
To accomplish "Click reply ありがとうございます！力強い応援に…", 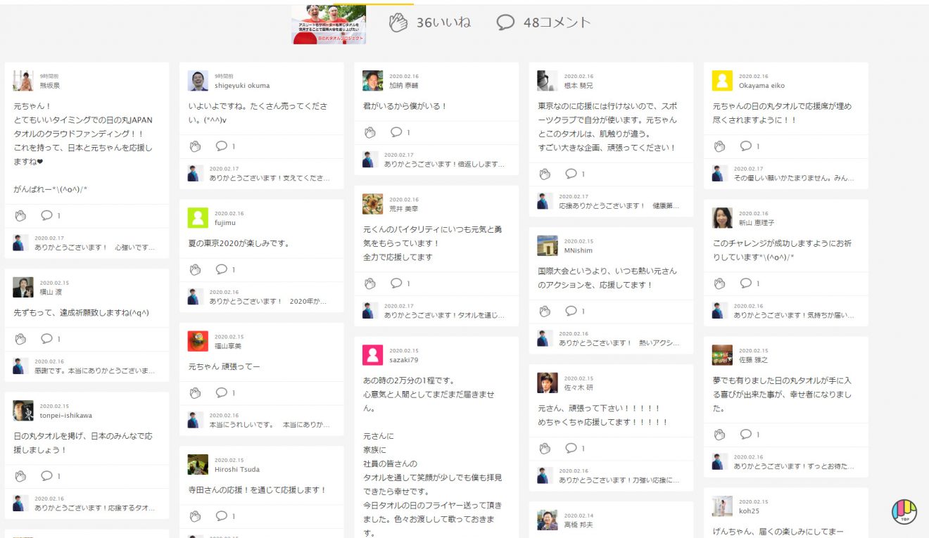I will click(x=619, y=480).
